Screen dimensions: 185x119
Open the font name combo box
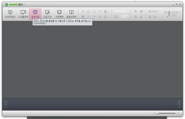coord(121,12)
